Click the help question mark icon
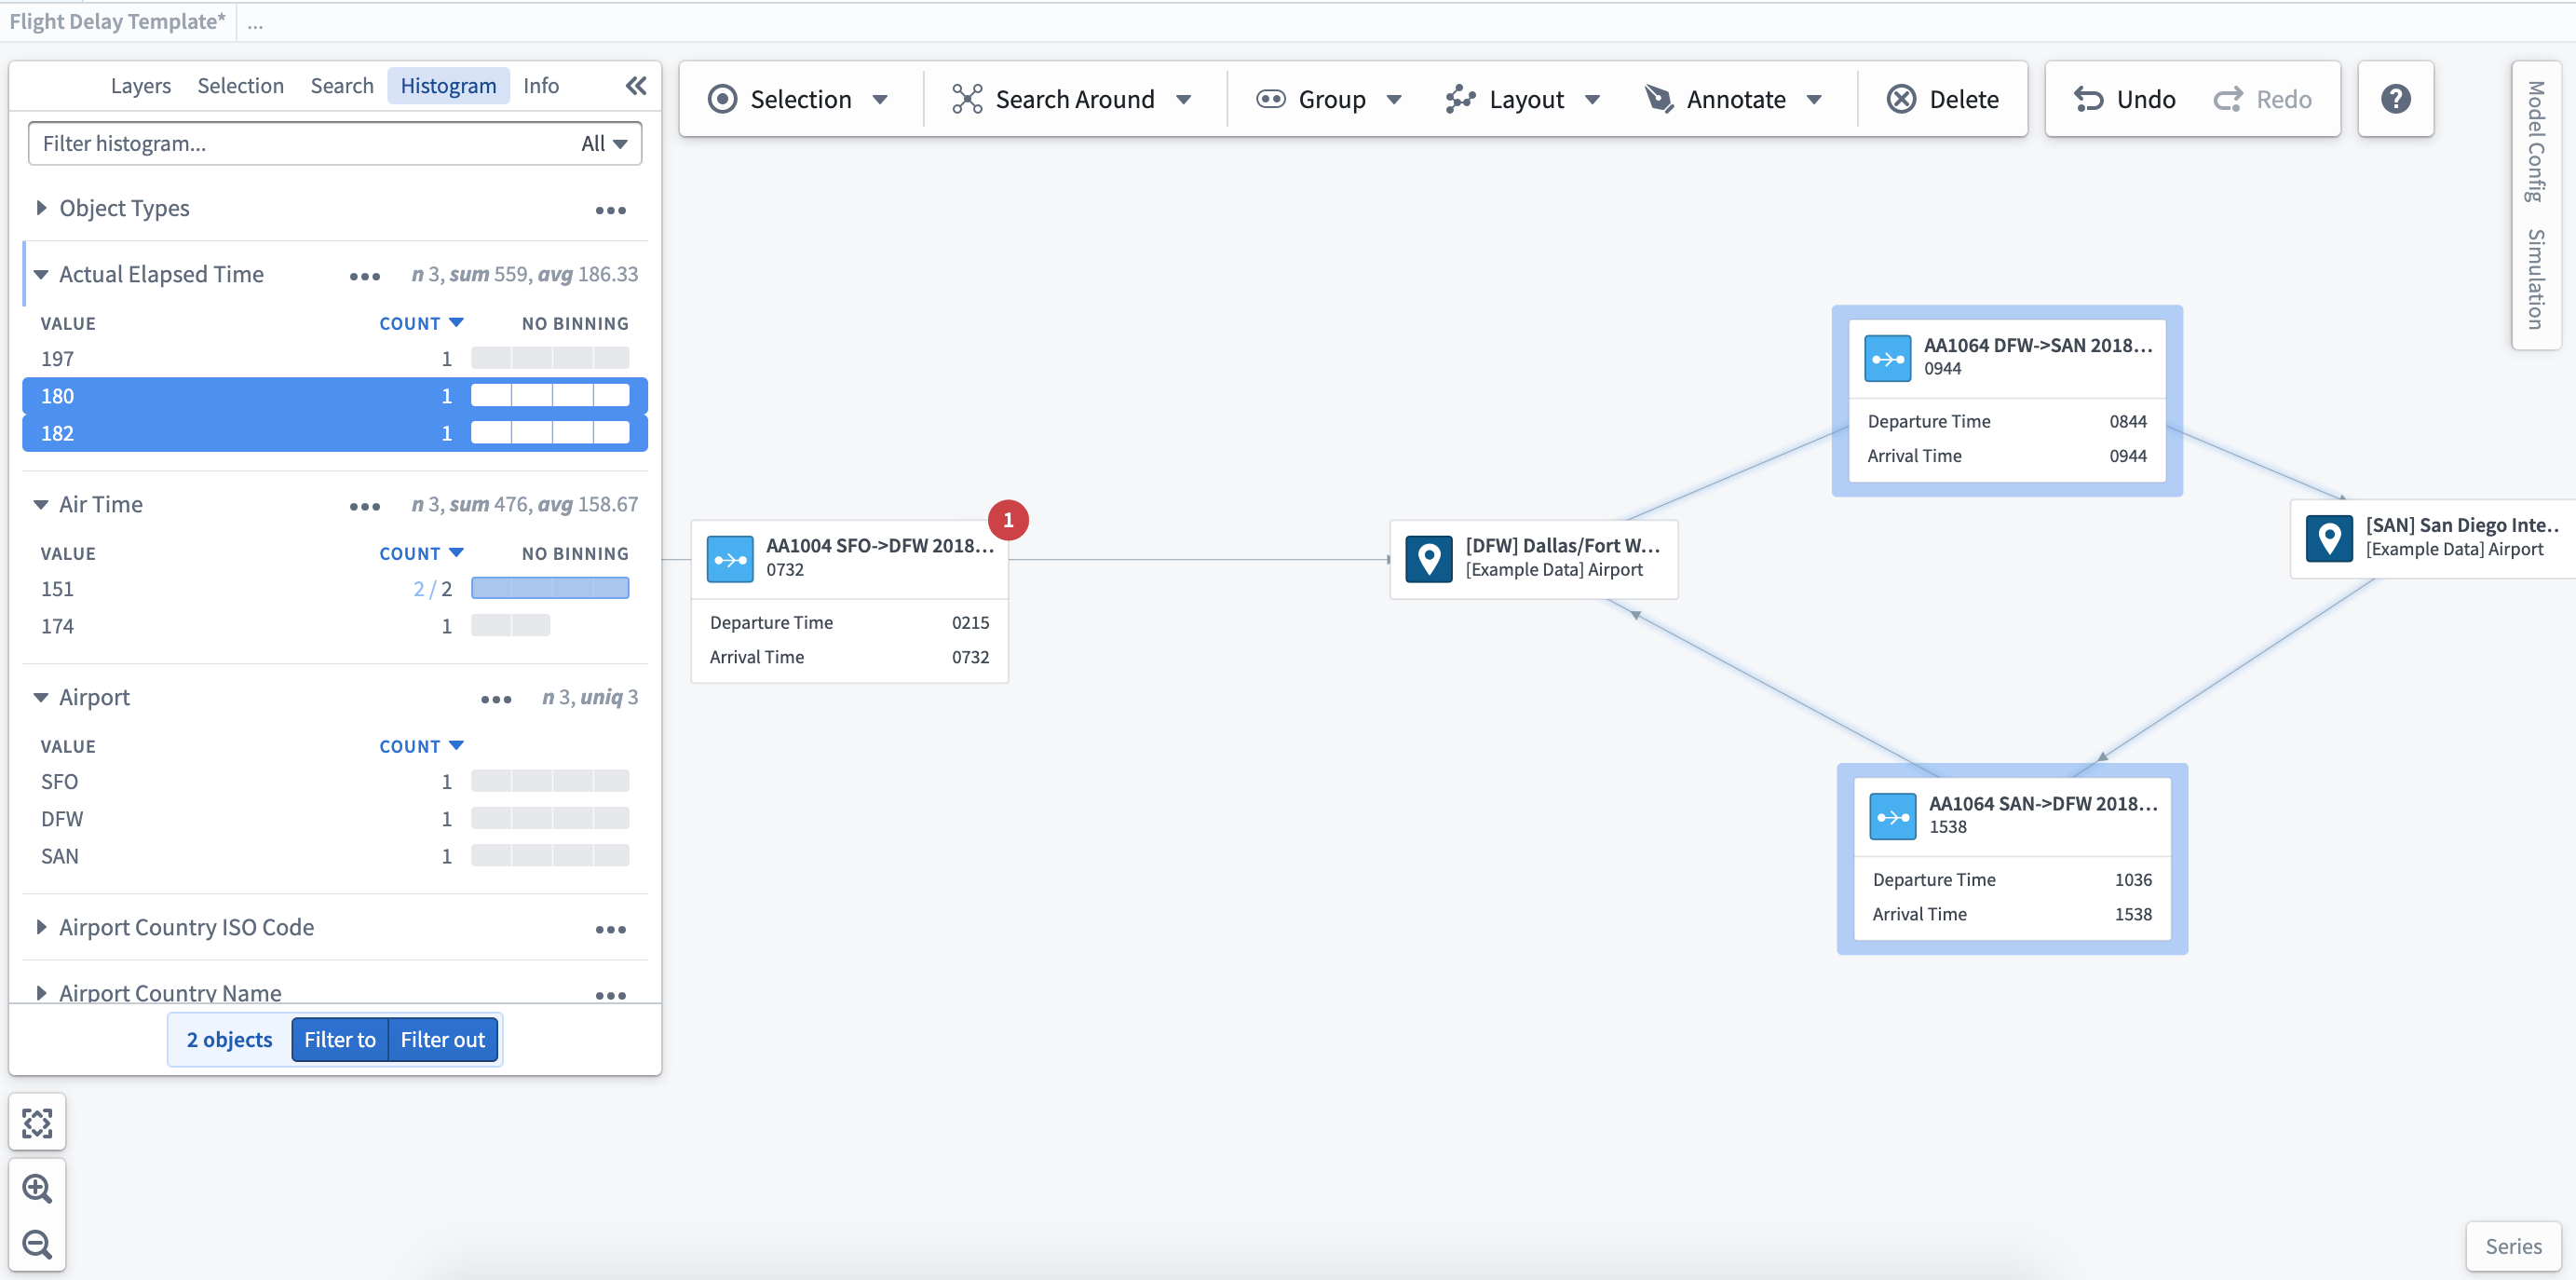Image resolution: width=2576 pixels, height=1280 pixels. point(2395,99)
